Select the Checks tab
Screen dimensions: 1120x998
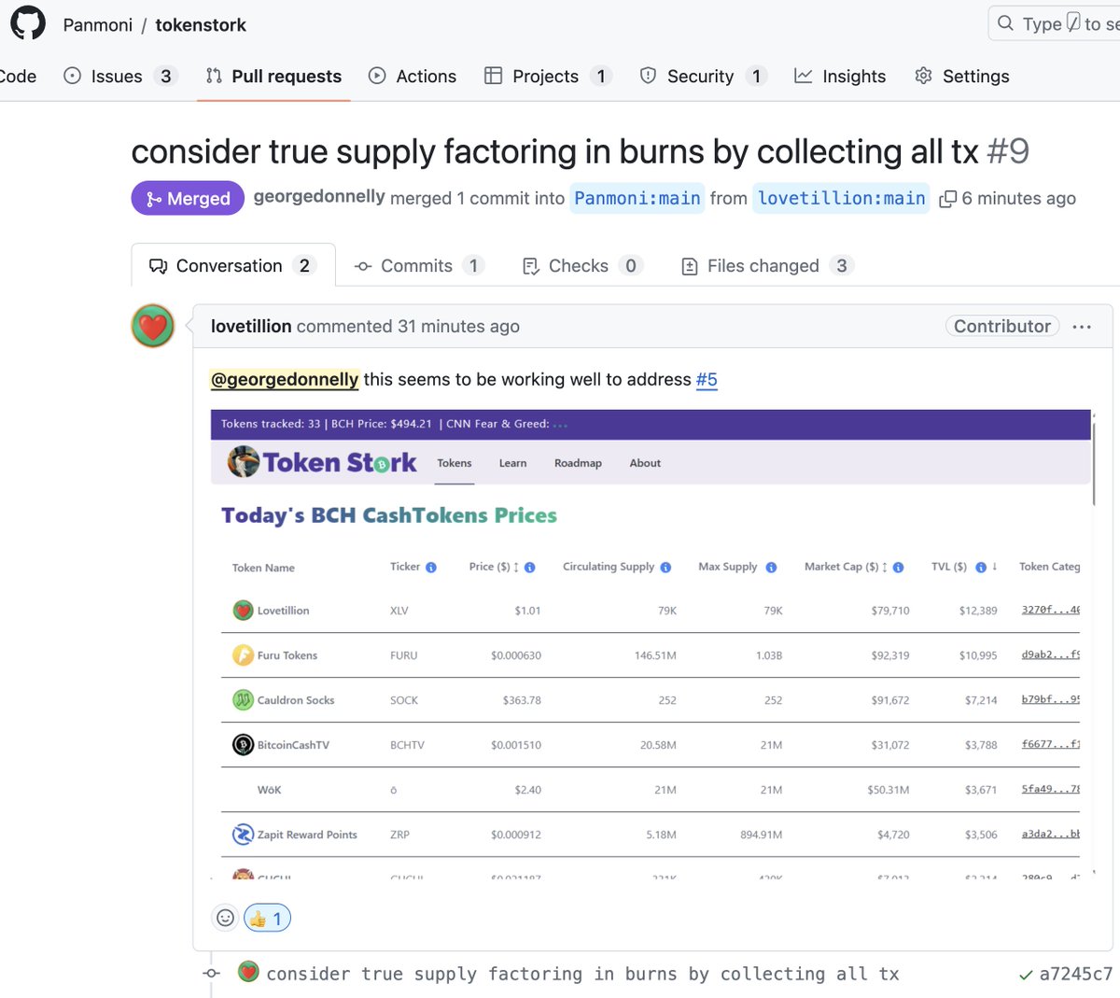[579, 265]
